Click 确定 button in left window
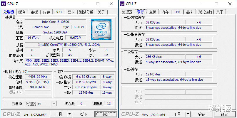The width and height of the screenshot is (237, 118). [106, 114]
